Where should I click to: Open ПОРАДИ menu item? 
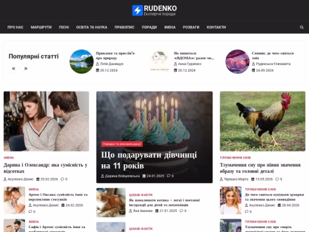pos(149,27)
